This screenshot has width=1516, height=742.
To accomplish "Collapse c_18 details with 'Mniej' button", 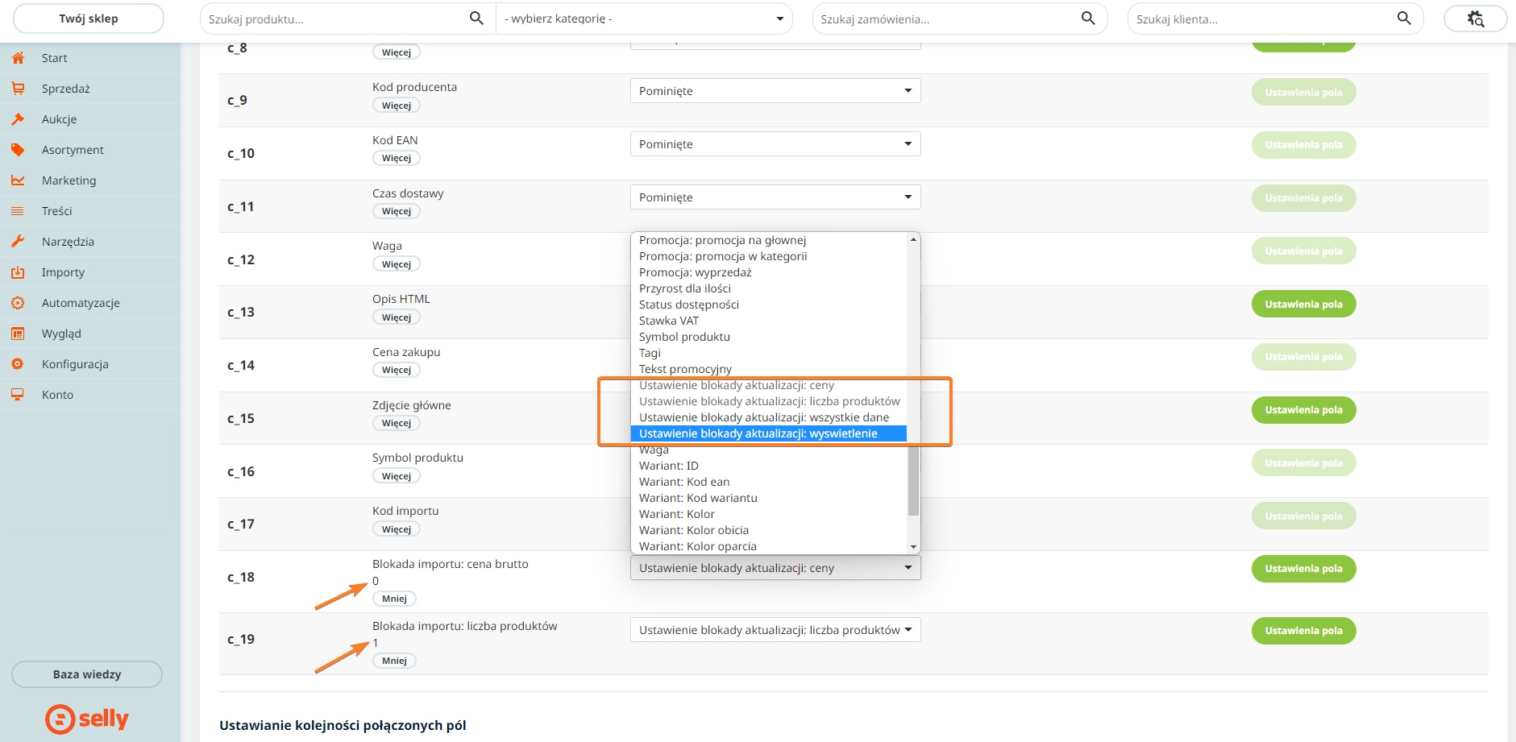I will (x=394, y=599).
